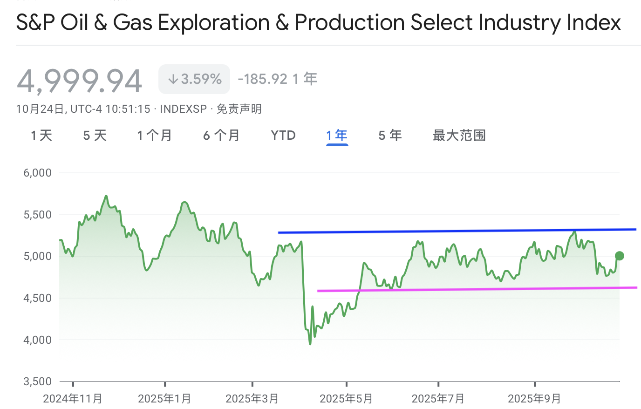Switch chart to 5 年 range

pyautogui.click(x=390, y=136)
